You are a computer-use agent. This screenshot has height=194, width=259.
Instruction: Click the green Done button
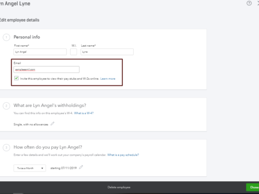[x=253, y=187]
